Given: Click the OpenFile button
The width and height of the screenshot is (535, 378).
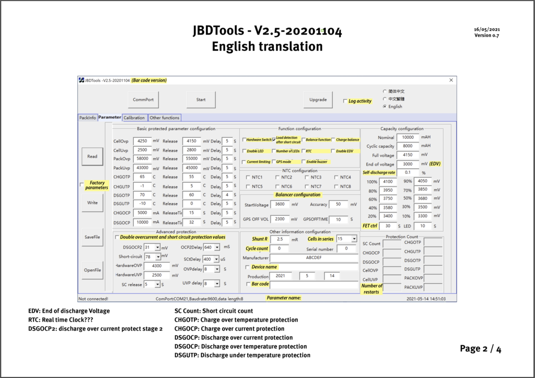Looking at the screenshot, I should tap(92, 270).
